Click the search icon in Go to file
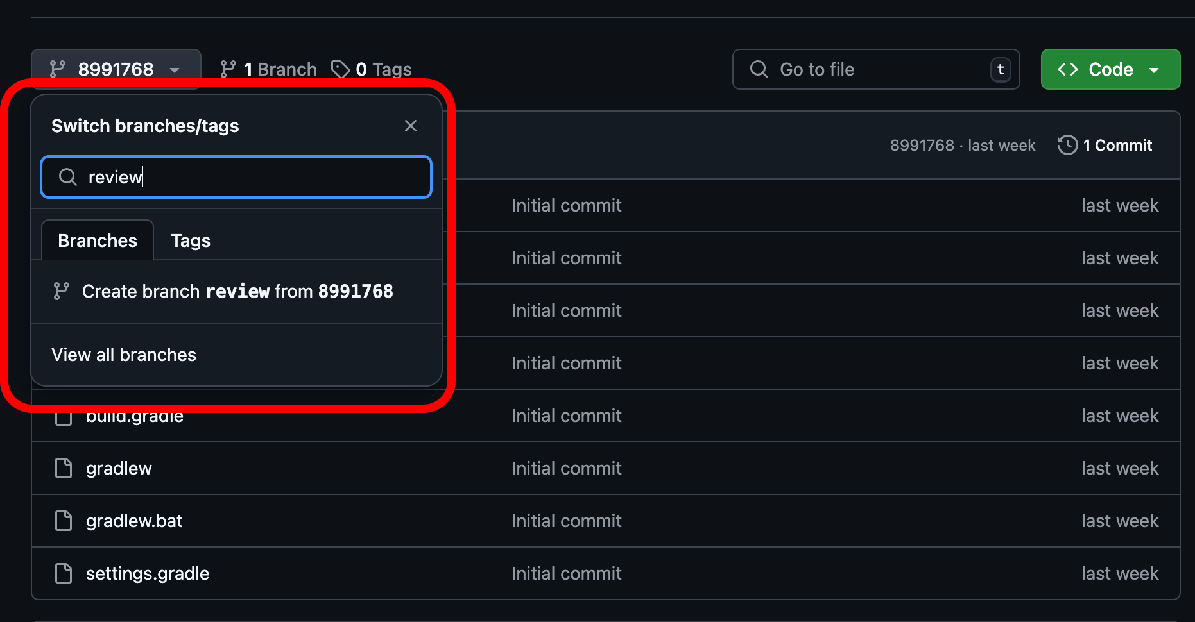Screen dimensions: 1195x622 [759, 69]
